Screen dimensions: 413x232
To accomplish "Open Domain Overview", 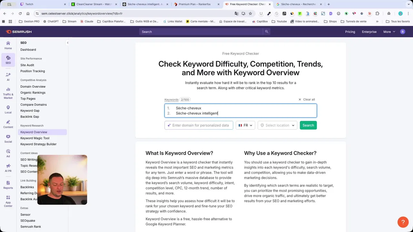I will [33, 87].
